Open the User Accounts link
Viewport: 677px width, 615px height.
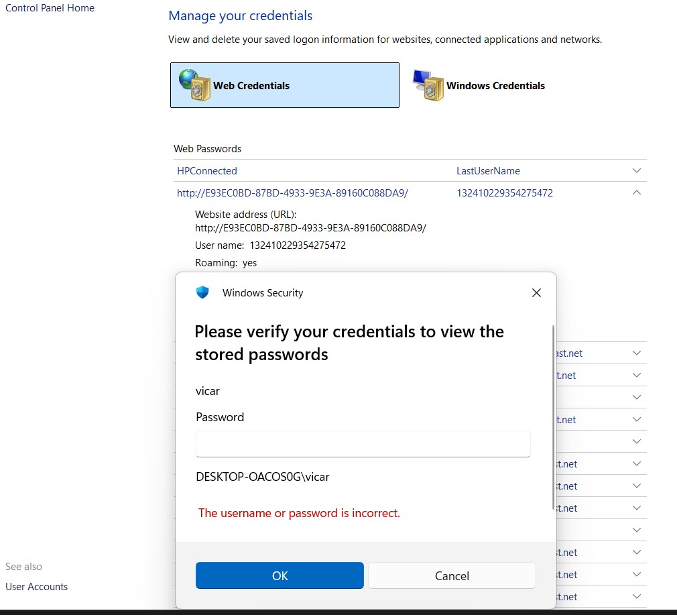coord(37,586)
